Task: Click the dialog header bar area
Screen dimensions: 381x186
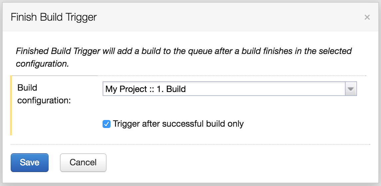Action: pos(190,17)
